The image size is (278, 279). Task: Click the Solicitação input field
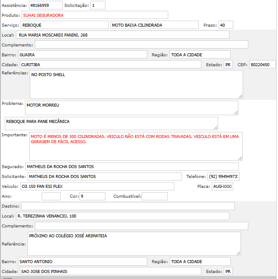click(98, 6)
